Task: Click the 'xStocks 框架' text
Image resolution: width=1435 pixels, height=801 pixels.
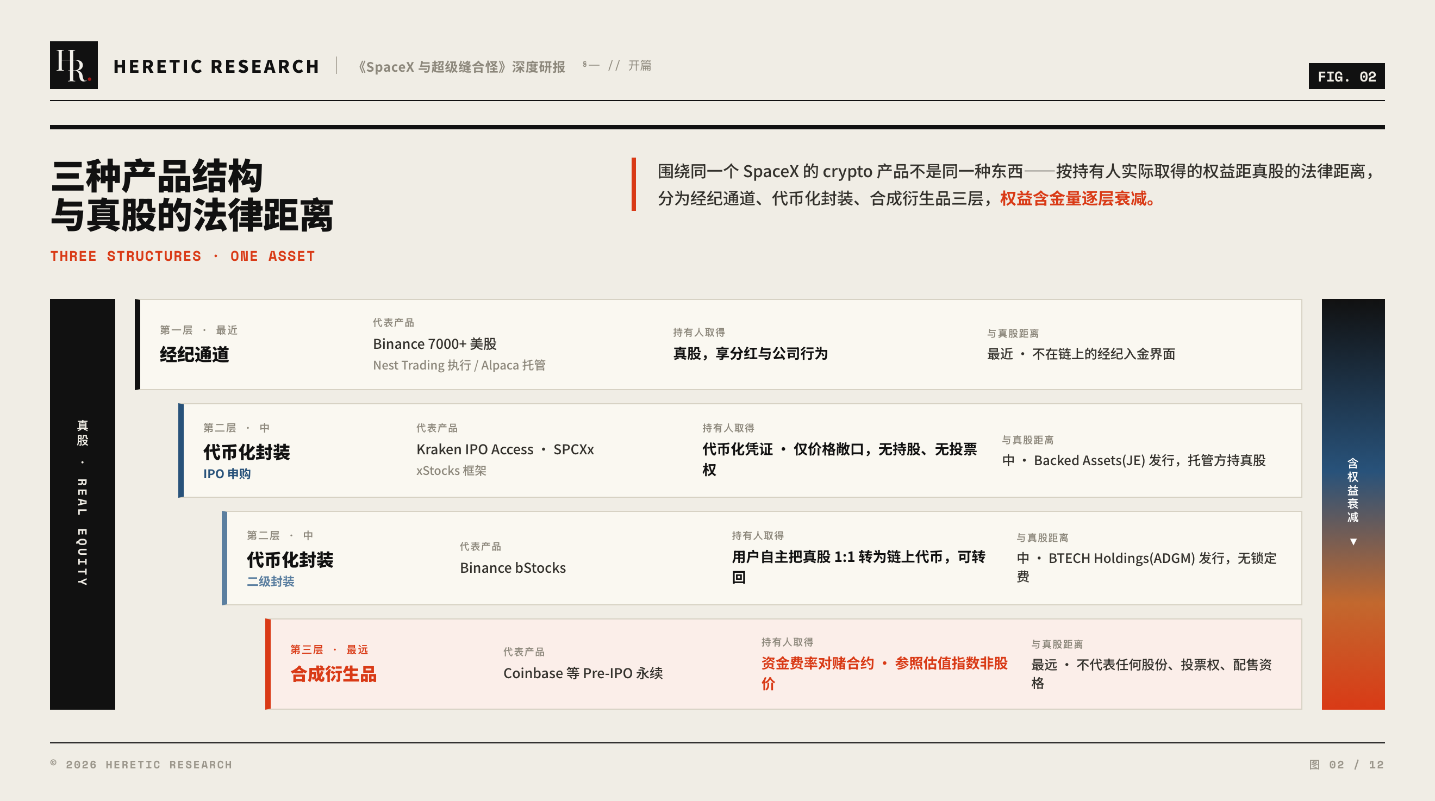Action: (x=451, y=471)
